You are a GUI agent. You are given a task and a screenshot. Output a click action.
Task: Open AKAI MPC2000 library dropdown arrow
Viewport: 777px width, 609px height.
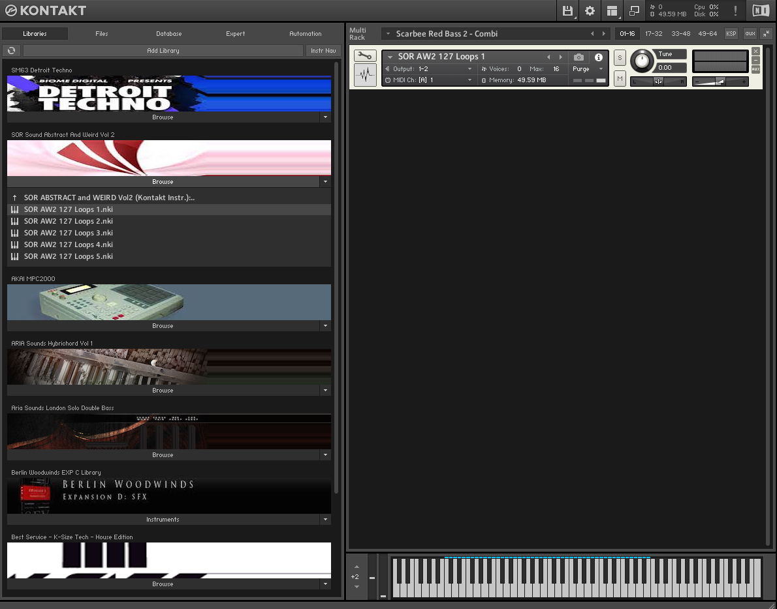(x=325, y=325)
